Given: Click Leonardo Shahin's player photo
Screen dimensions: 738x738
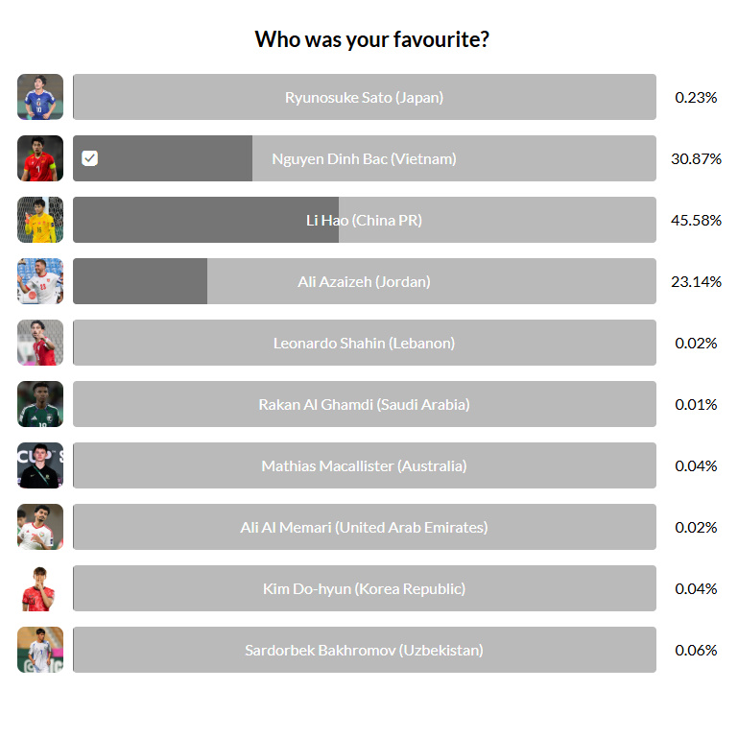Looking at the screenshot, I should click(x=40, y=343).
